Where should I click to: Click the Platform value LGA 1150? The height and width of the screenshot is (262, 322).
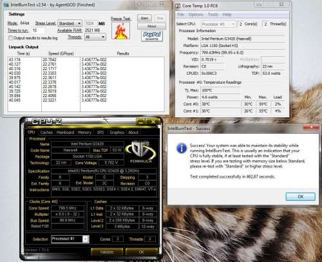pos(243,46)
